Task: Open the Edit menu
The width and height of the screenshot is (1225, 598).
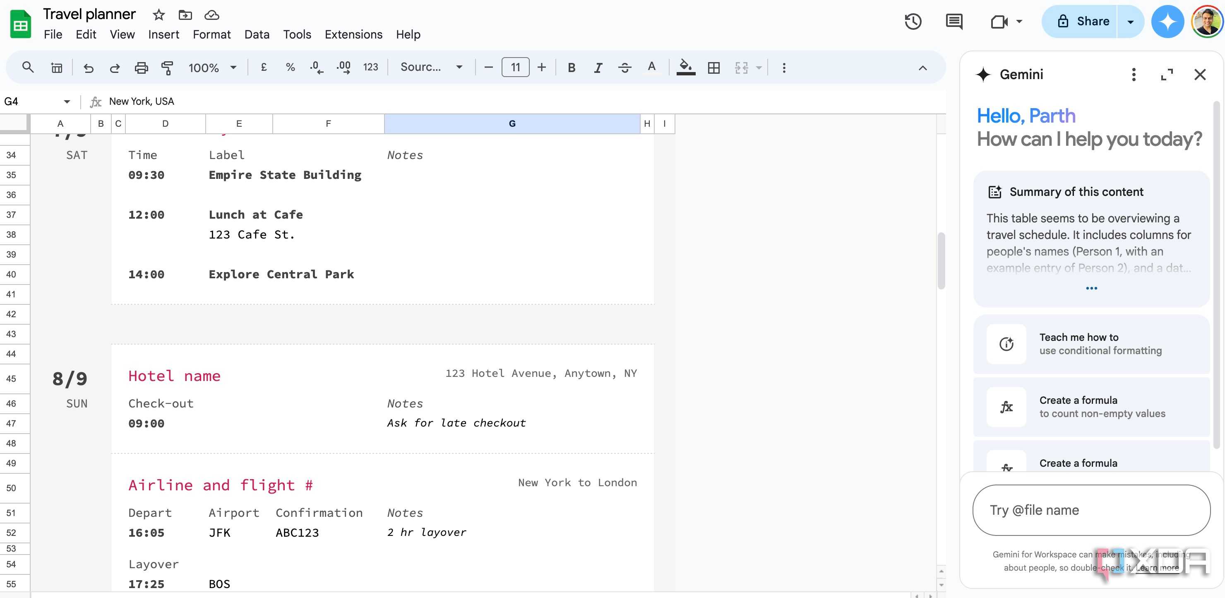Action: [86, 34]
